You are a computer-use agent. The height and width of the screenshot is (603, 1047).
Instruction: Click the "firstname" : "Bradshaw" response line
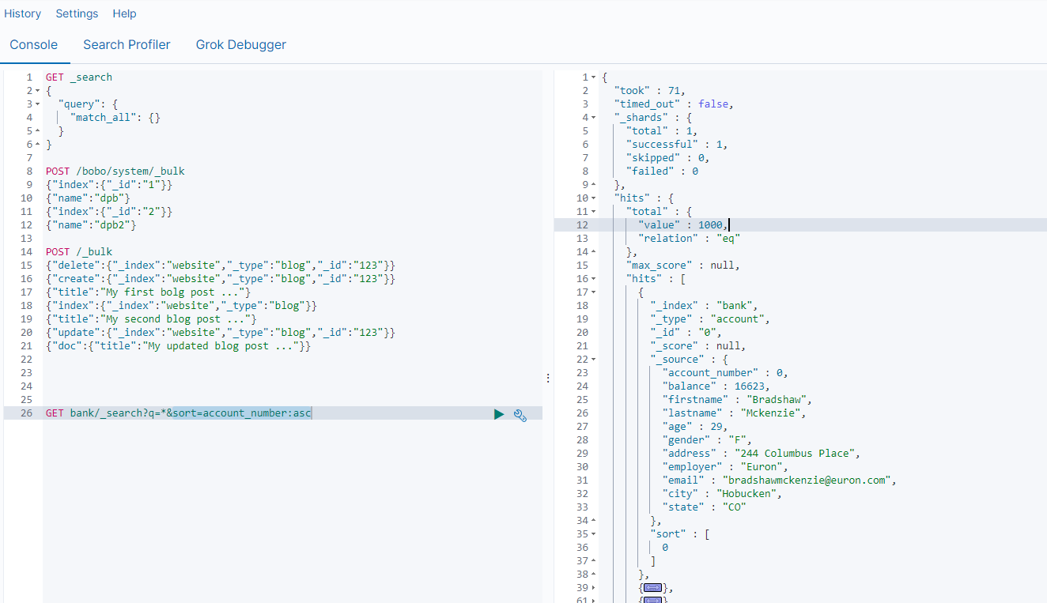[x=738, y=400]
